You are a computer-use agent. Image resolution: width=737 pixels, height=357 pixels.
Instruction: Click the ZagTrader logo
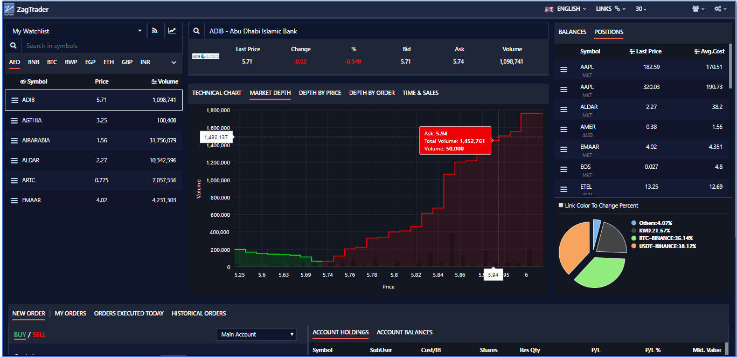9,9
